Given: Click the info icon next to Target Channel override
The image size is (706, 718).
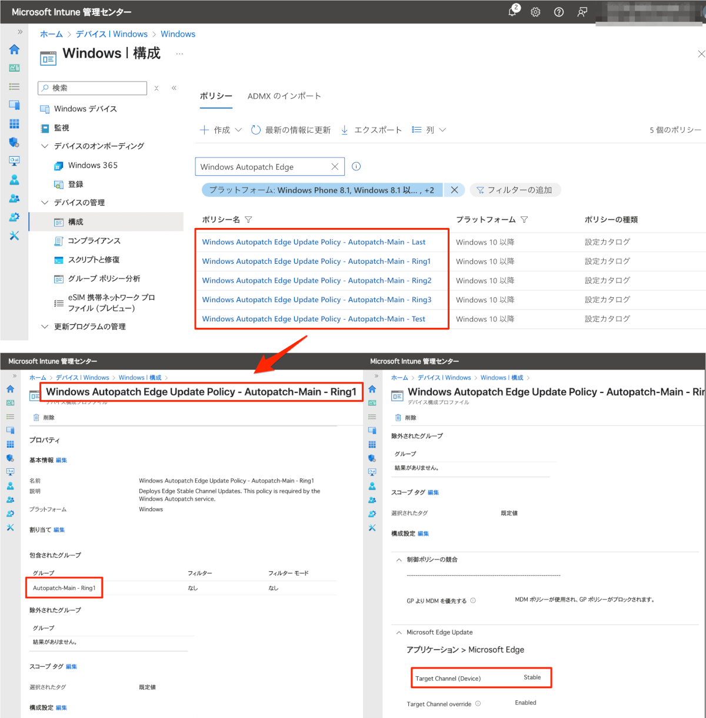Looking at the screenshot, I should point(478,703).
